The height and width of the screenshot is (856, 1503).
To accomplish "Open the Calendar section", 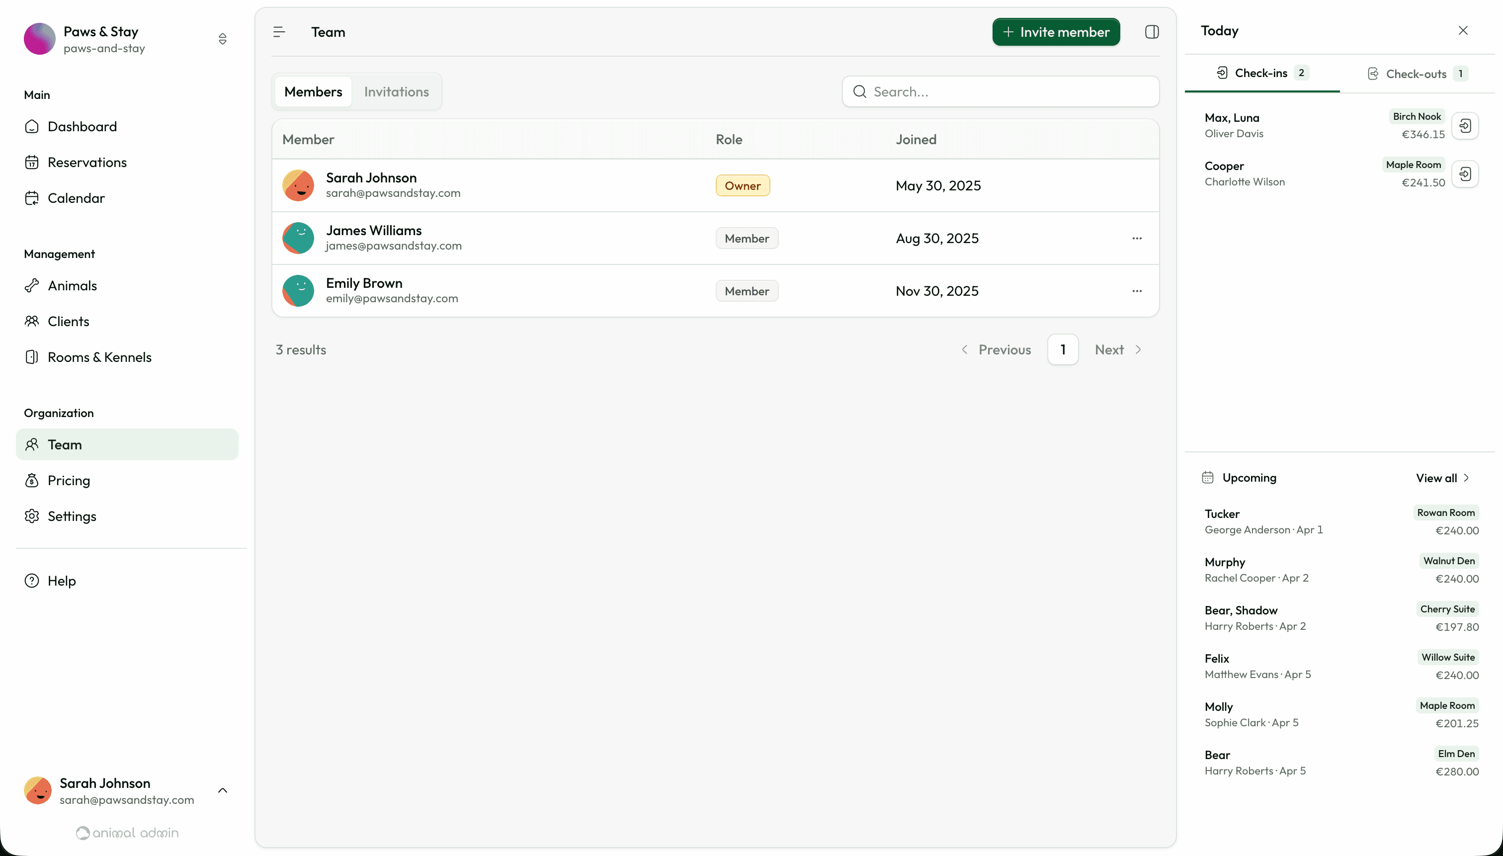I will point(76,198).
